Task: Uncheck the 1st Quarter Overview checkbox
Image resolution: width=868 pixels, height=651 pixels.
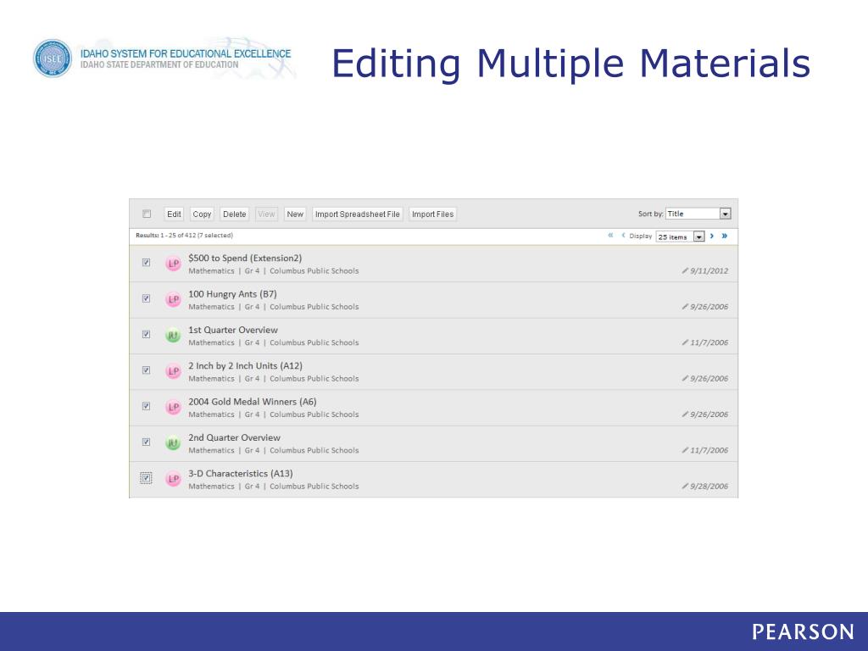Action: point(146,334)
